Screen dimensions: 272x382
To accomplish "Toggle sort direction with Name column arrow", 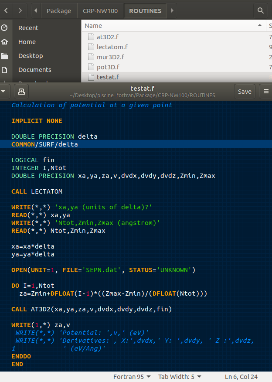I will (260, 25).
